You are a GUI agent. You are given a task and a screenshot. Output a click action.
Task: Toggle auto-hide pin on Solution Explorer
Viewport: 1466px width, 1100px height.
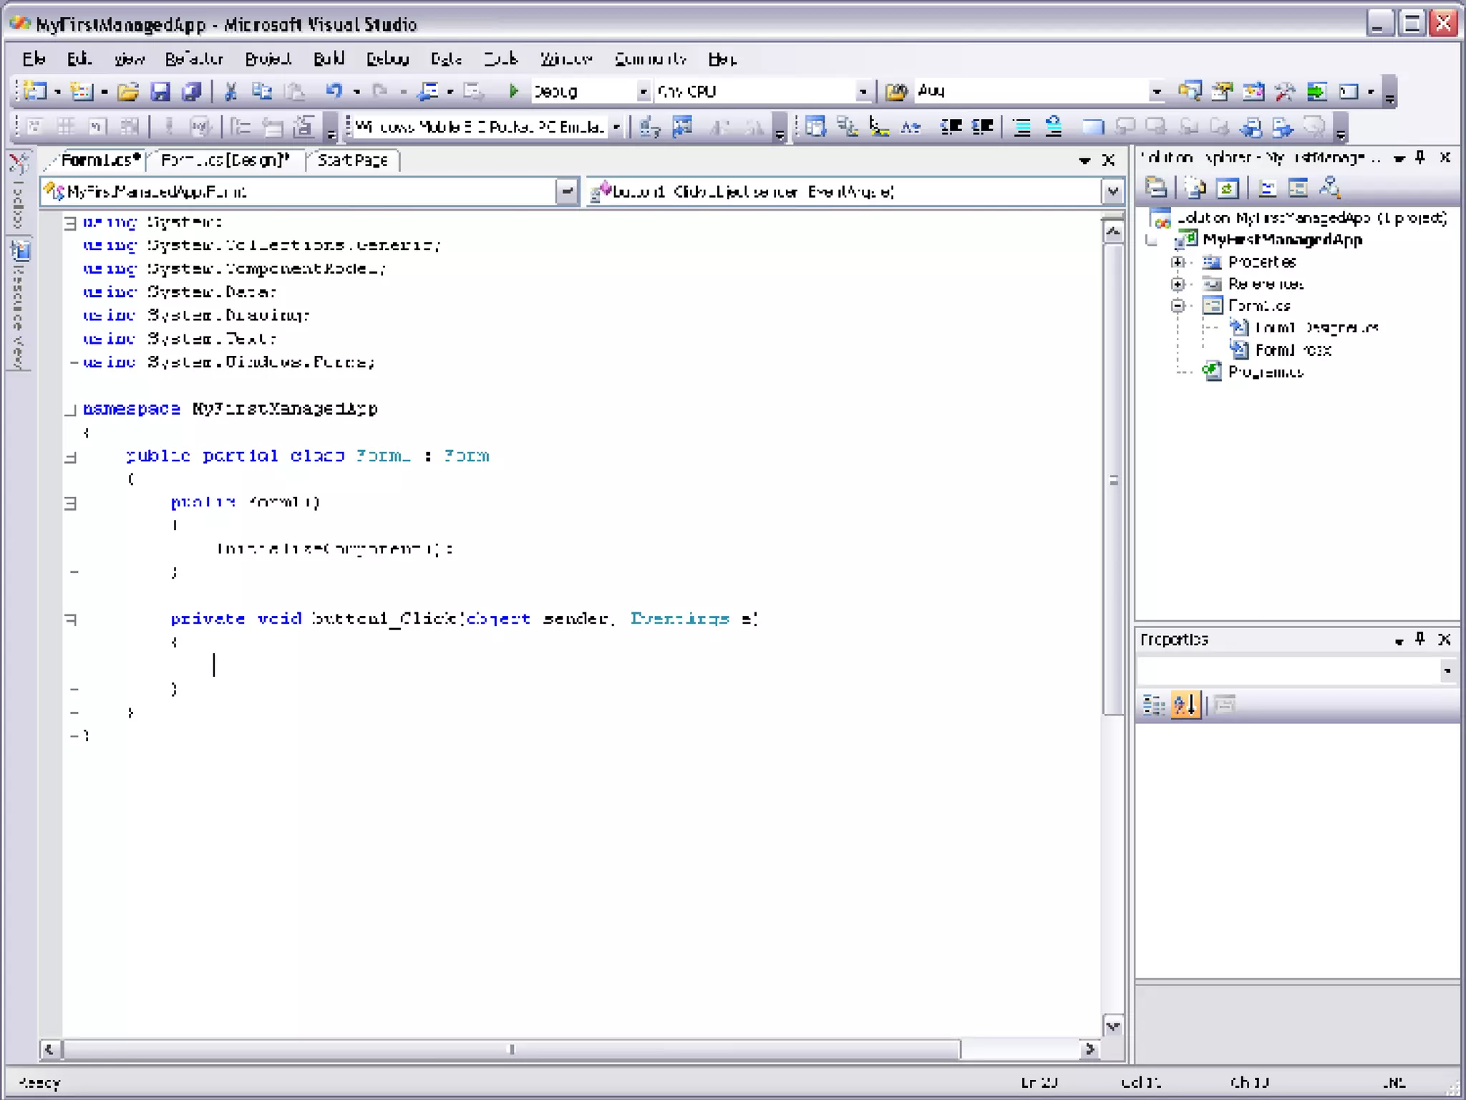(x=1420, y=158)
